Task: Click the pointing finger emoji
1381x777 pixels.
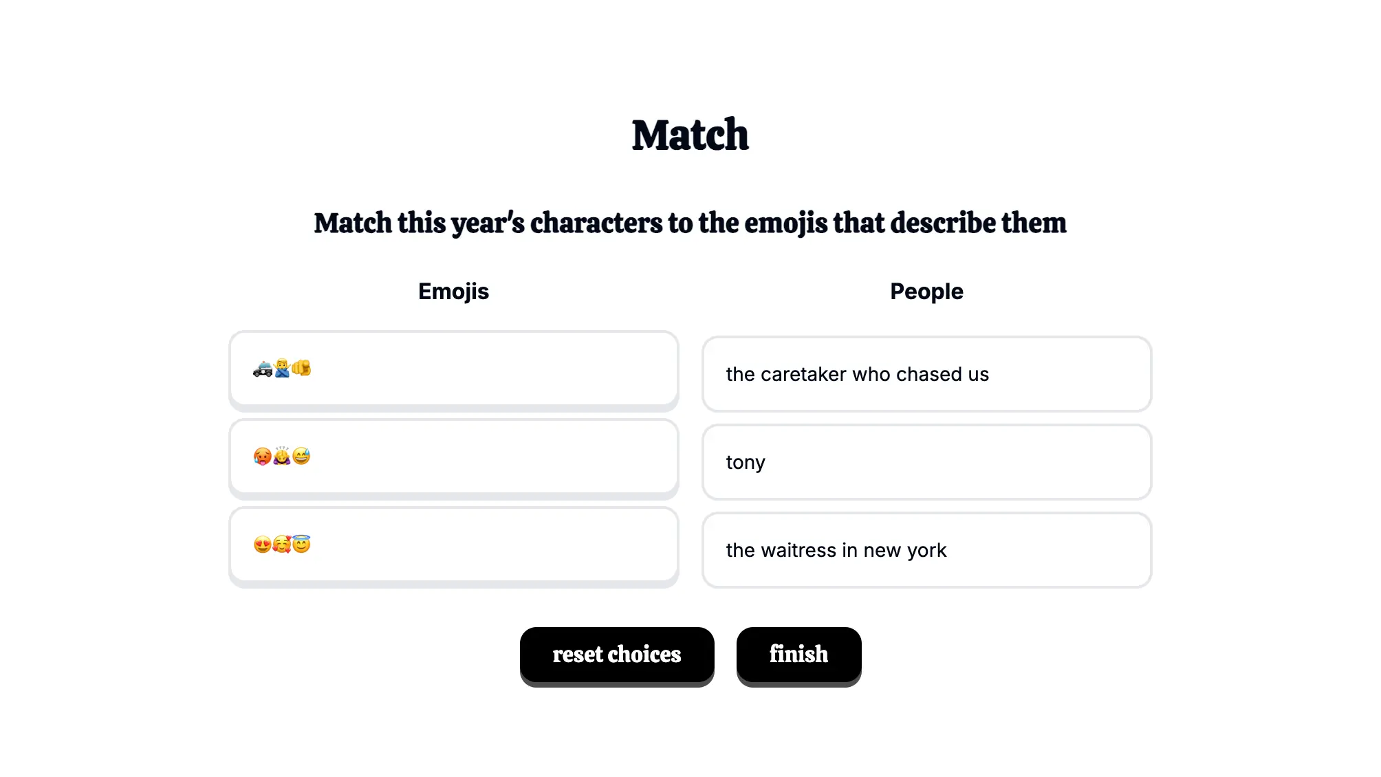Action: 301,369
